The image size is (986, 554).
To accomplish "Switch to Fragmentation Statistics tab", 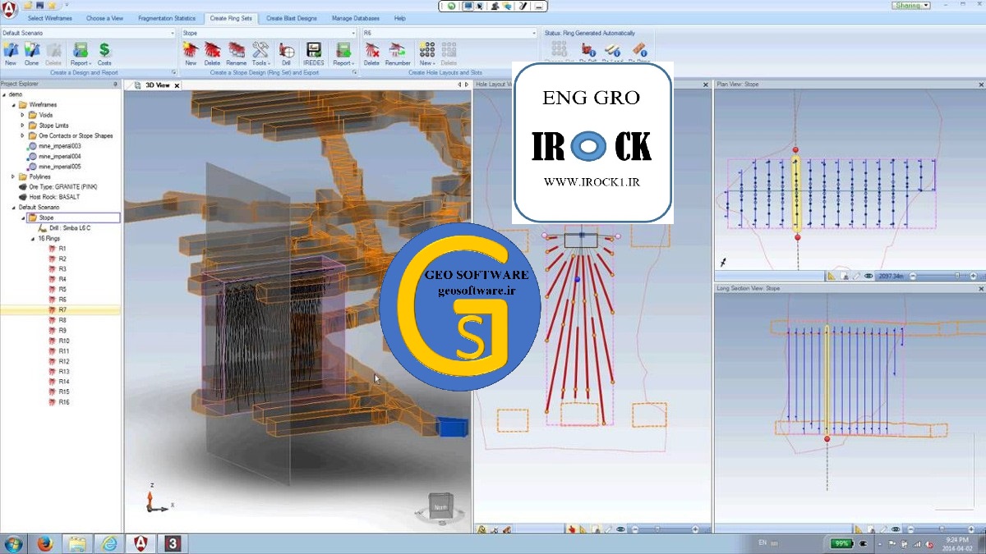I will coord(167,18).
